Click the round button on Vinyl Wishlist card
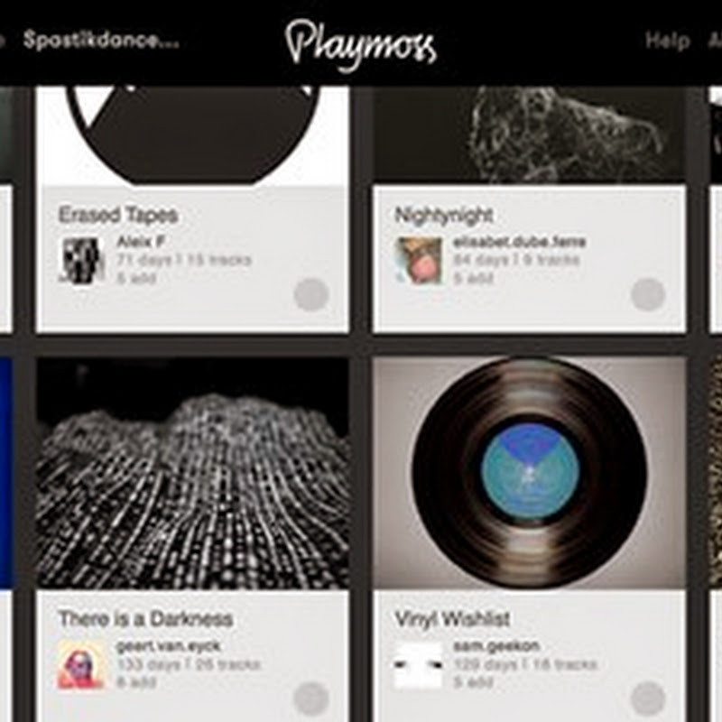The height and width of the screenshot is (722, 722). coord(648,699)
